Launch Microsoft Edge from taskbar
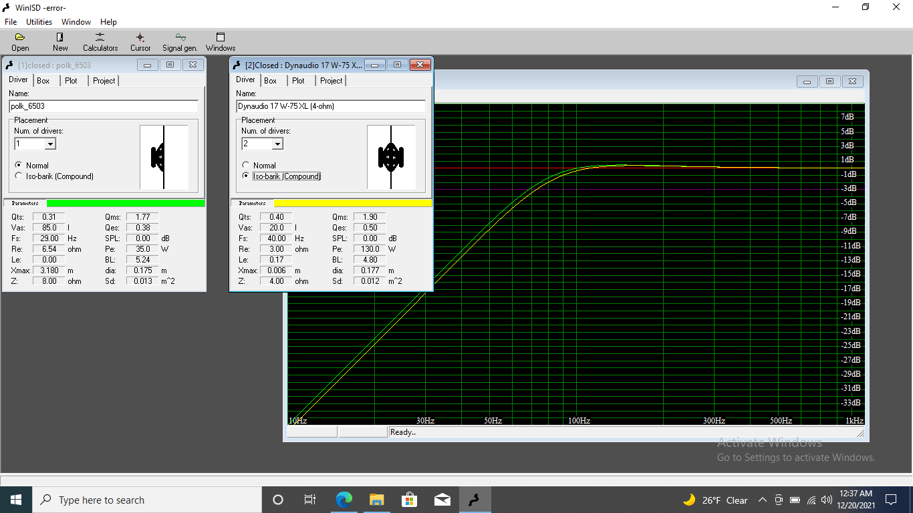Viewport: 913px width, 513px height. click(344, 500)
